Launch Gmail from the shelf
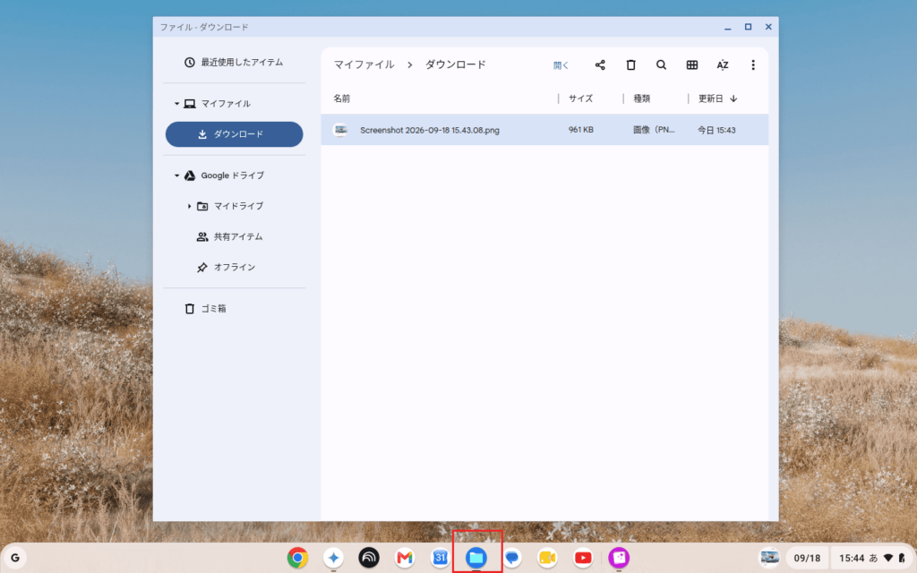Viewport: 917px width, 573px height. pos(405,558)
